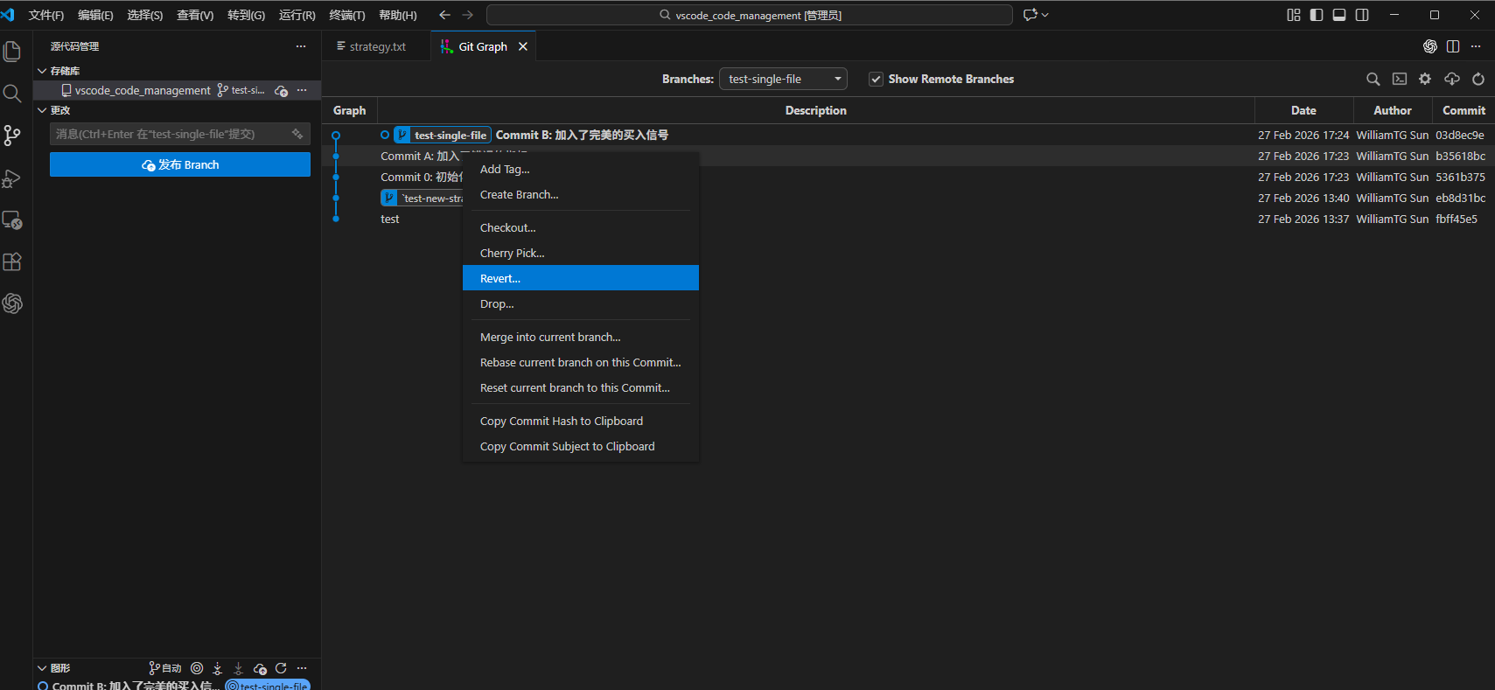
Task: Collapse the 存储库 section
Action: [42, 71]
